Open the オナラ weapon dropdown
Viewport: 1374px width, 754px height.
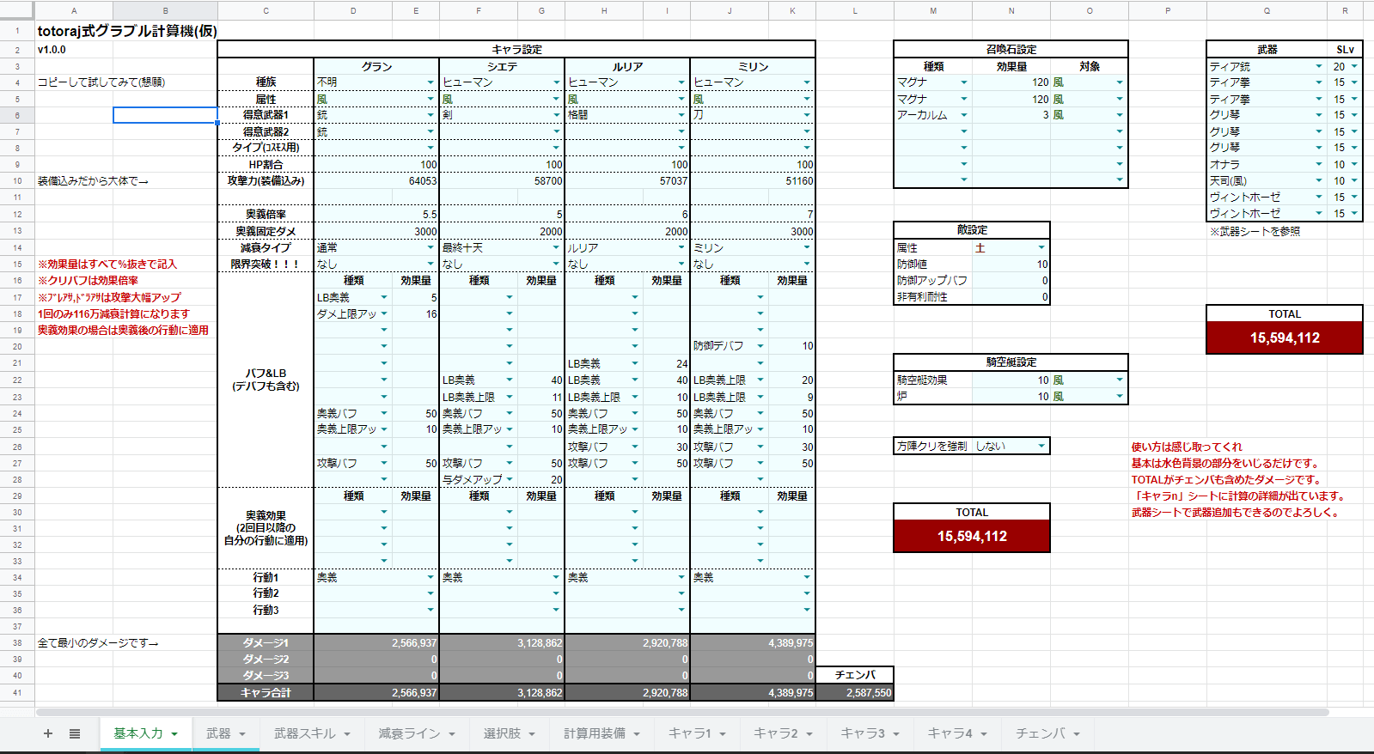click(x=1319, y=165)
